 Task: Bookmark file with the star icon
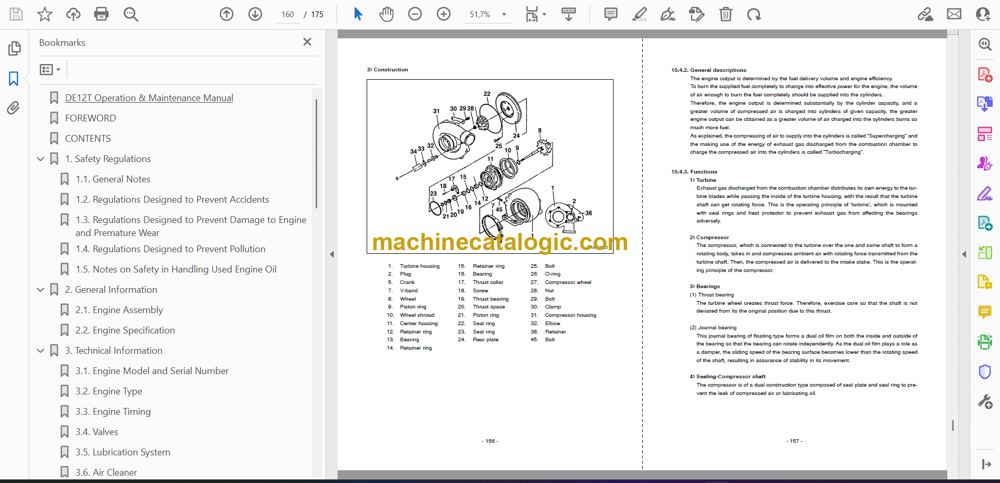[45, 14]
